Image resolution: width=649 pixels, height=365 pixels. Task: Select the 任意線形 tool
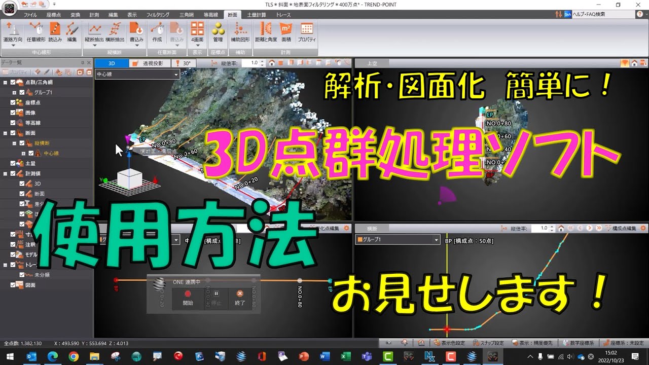coord(35,32)
